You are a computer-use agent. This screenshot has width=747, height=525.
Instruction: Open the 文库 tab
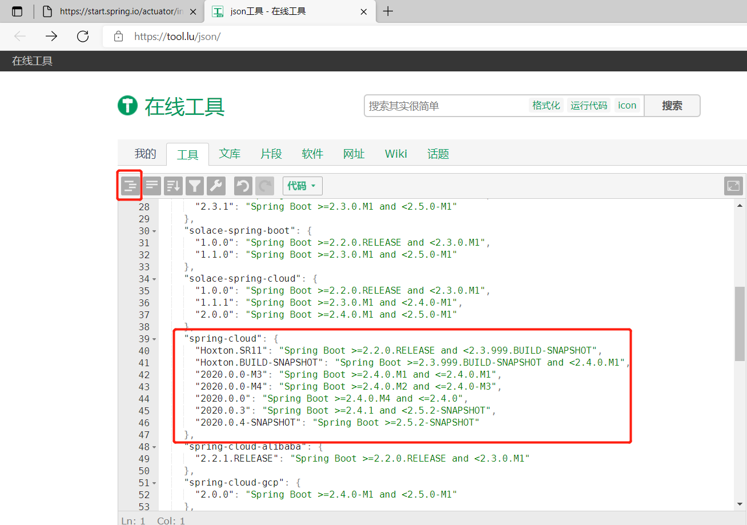coord(230,154)
